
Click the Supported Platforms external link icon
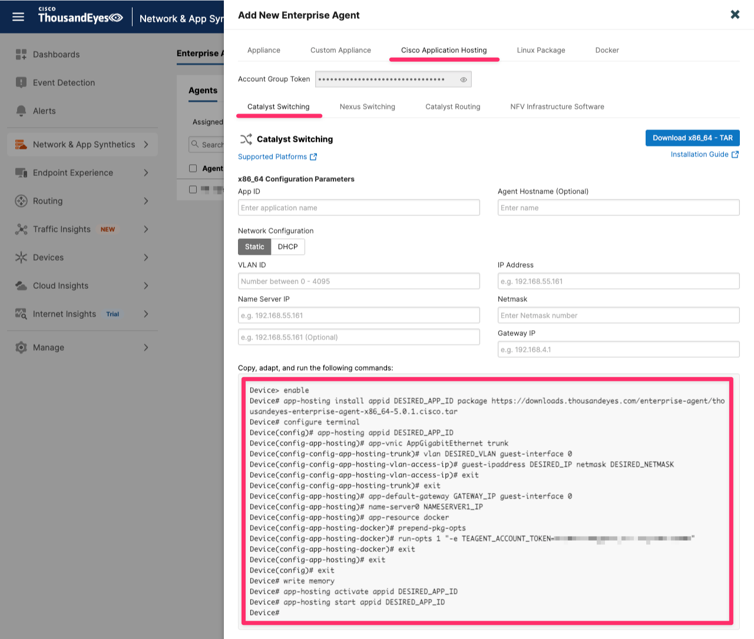(313, 157)
